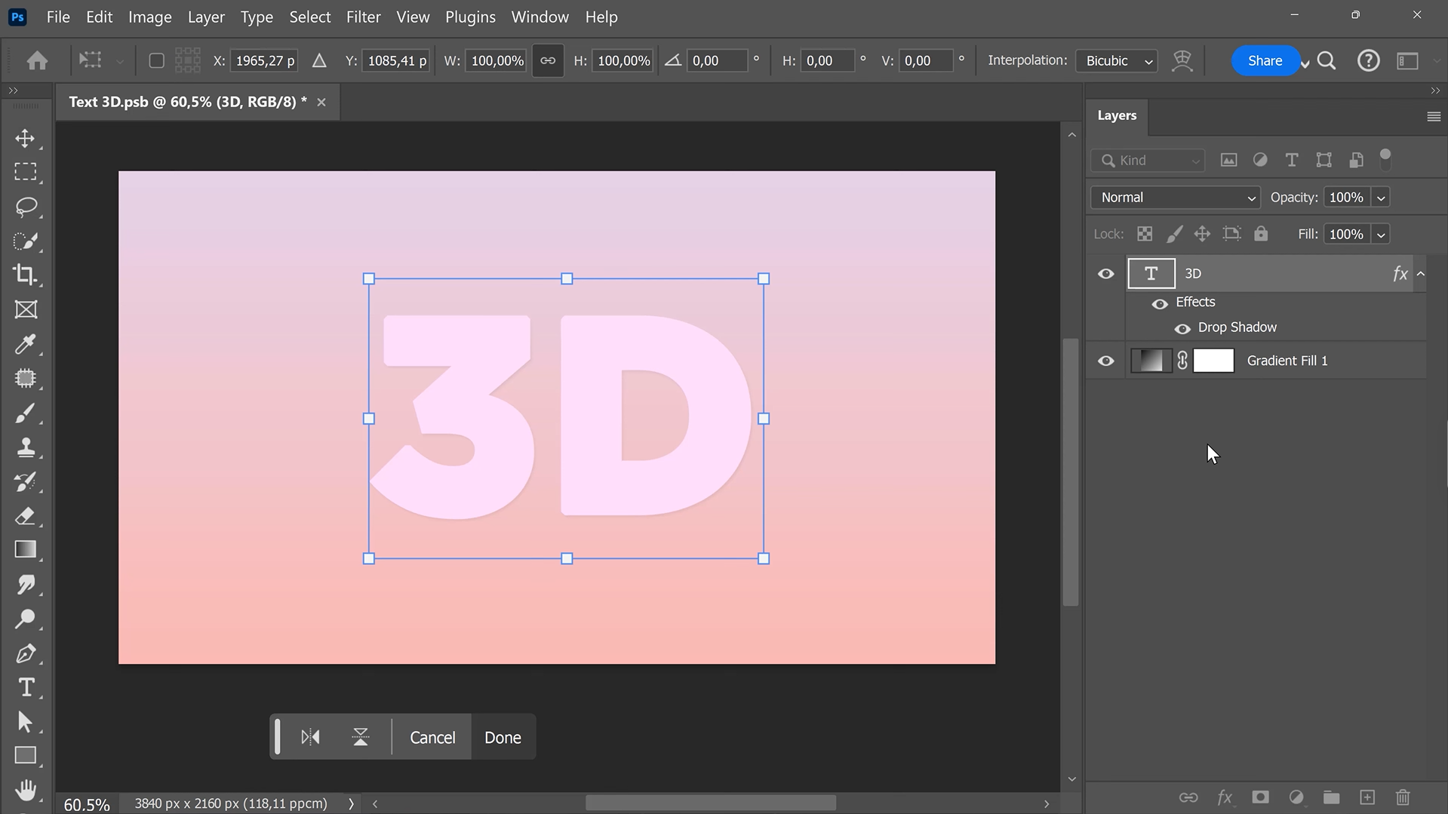
Task: Open the Layer menu
Action: [206, 17]
